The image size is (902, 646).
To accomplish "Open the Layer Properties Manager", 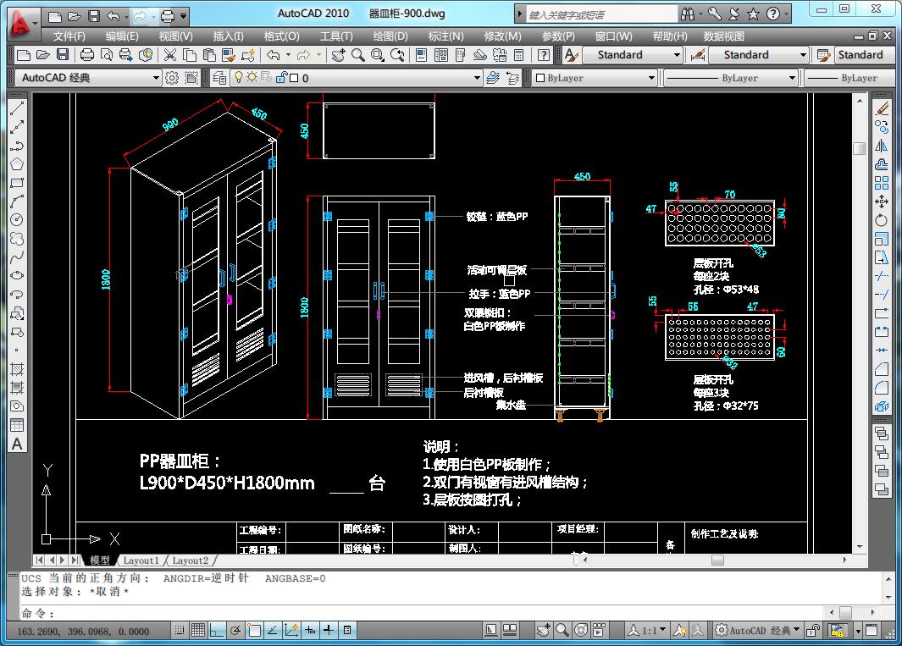I will [219, 78].
